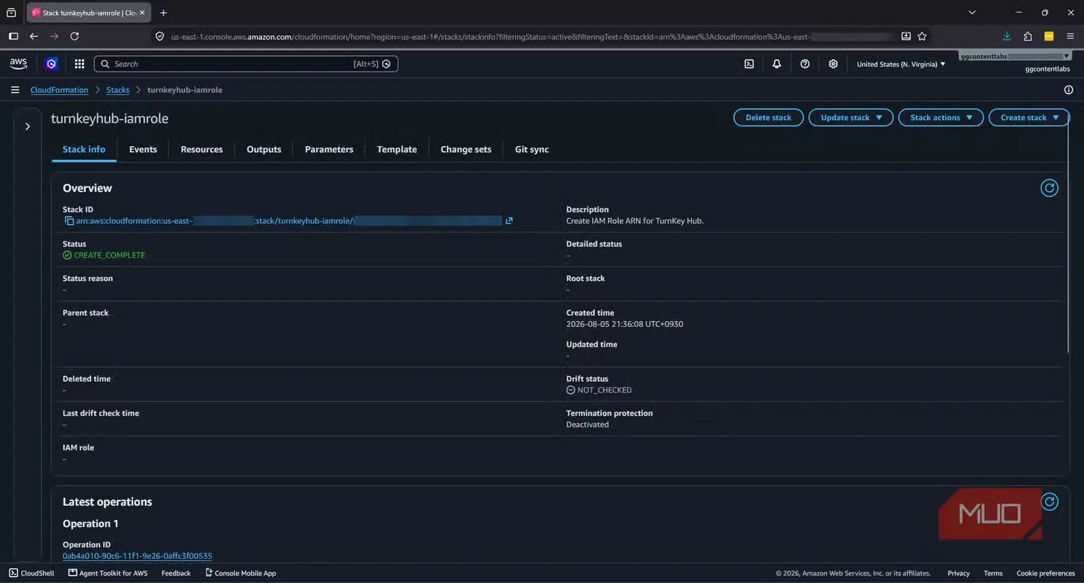This screenshot has height=583, width=1084.
Task: Open the browser application menu
Action: (1070, 37)
